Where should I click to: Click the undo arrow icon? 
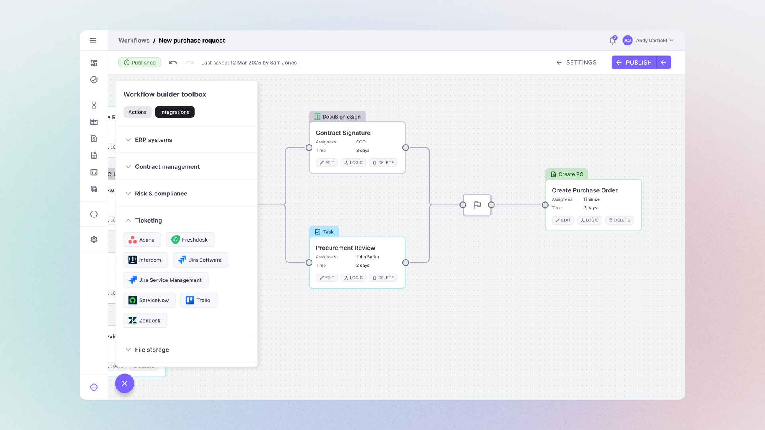click(173, 63)
